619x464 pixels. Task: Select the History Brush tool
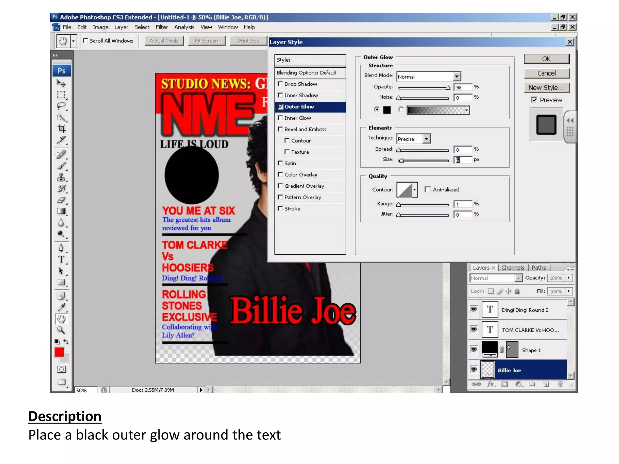61,189
